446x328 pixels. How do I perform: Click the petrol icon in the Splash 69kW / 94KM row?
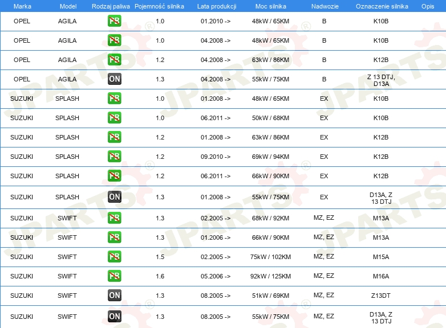click(x=114, y=156)
